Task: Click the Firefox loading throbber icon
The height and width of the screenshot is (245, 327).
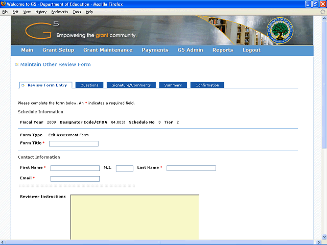Action: pyautogui.click(x=322, y=12)
